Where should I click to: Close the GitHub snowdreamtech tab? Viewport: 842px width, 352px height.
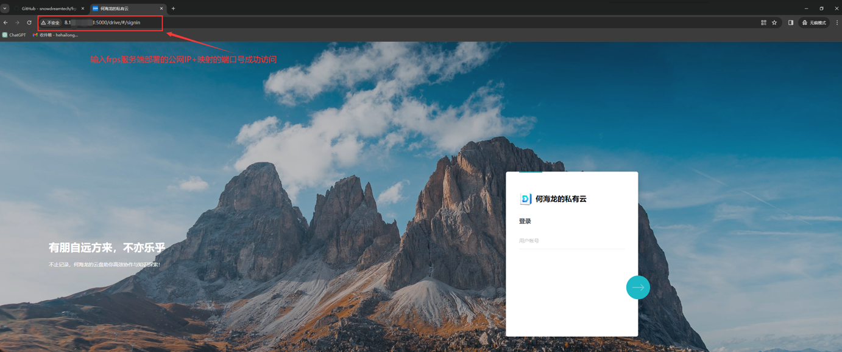click(83, 9)
